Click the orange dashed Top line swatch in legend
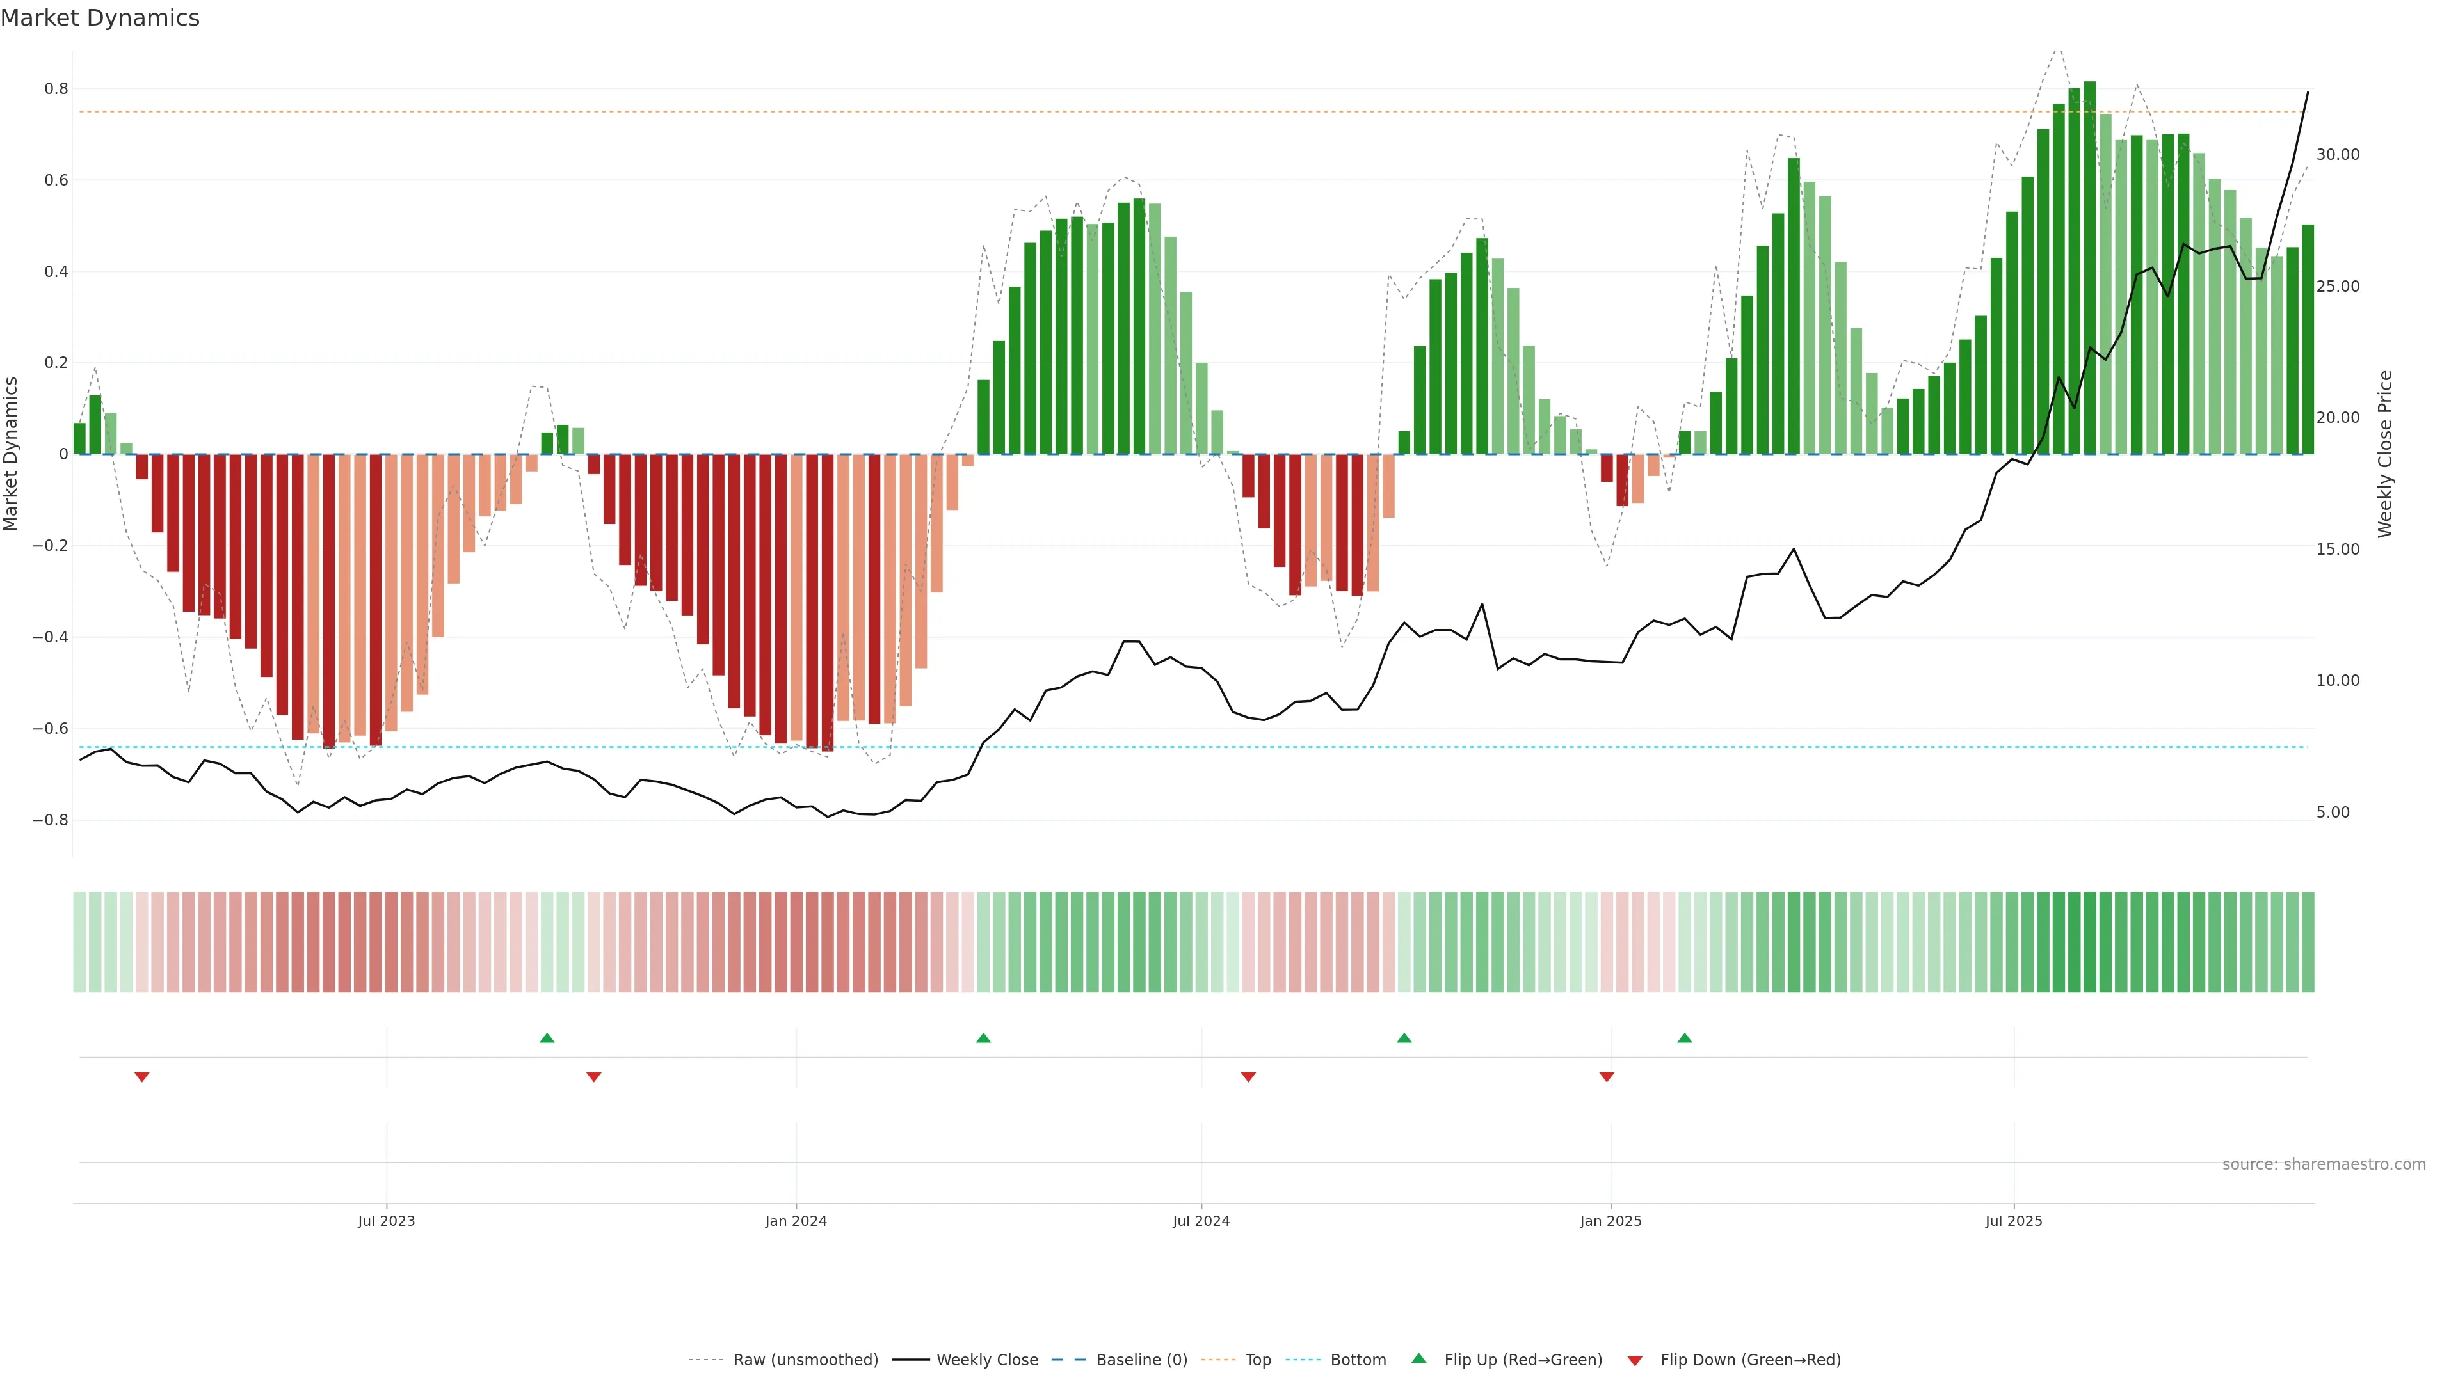The image size is (2458, 1382). [1217, 1360]
